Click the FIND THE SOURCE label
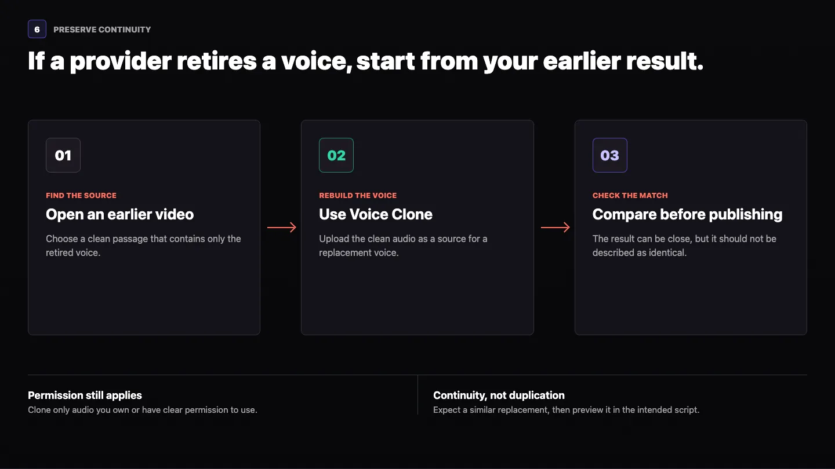The width and height of the screenshot is (835, 469). [81, 196]
